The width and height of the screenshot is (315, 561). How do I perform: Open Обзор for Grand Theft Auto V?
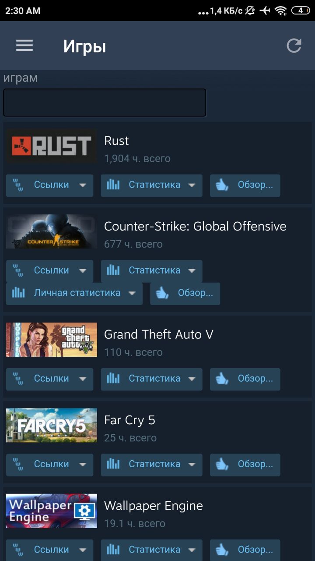(x=245, y=379)
